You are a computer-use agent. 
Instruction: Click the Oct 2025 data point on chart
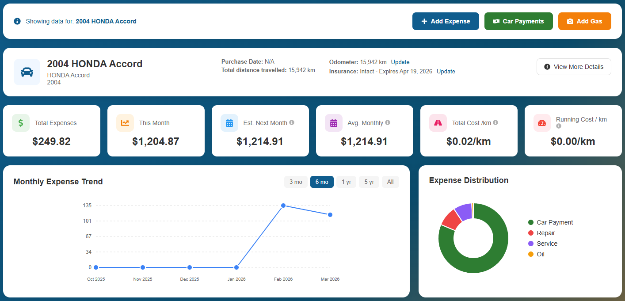96,267
